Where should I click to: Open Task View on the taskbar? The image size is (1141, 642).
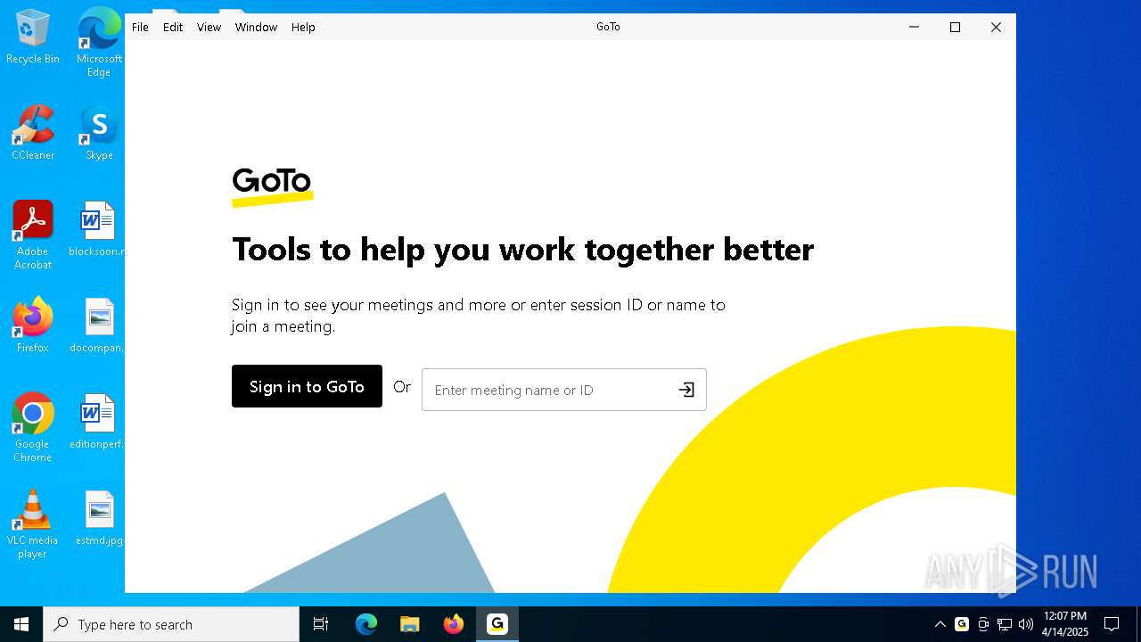(x=321, y=624)
